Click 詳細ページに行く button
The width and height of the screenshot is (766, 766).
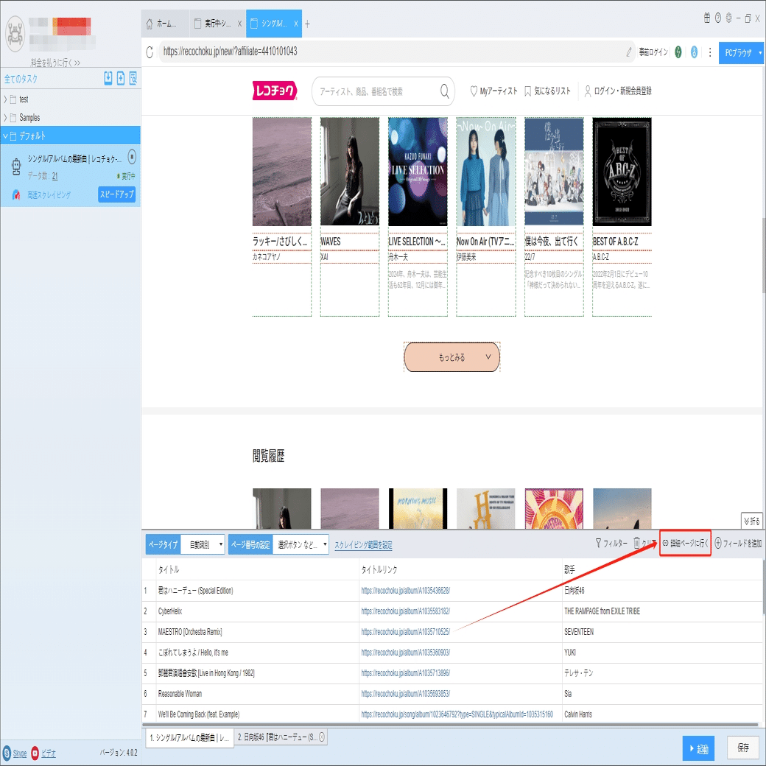click(x=685, y=544)
